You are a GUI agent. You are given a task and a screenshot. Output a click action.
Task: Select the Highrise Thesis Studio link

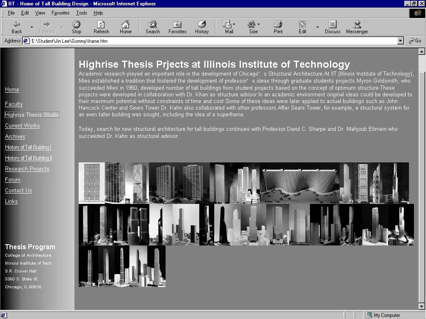pos(32,115)
